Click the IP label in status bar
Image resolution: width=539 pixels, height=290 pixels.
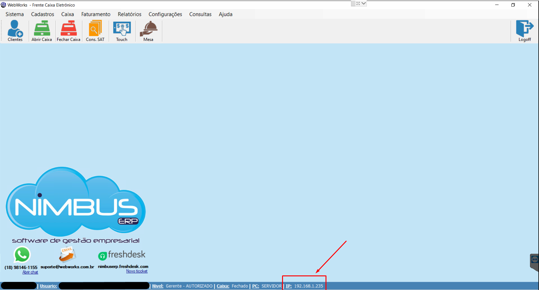click(x=289, y=286)
